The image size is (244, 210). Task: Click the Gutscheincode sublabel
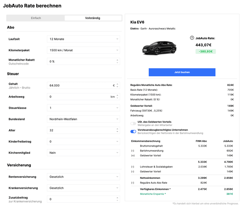pyautogui.click(x=19, y=64)
